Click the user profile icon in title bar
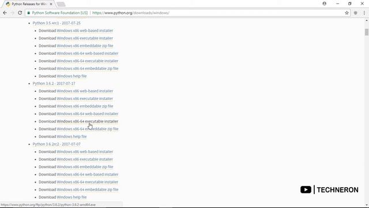 [324, 3]
